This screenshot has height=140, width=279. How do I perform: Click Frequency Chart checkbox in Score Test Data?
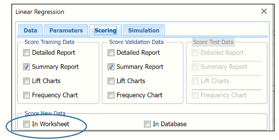tap(195, 95)
